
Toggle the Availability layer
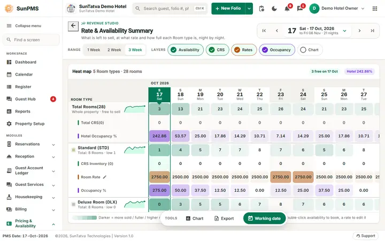point(186,50)
